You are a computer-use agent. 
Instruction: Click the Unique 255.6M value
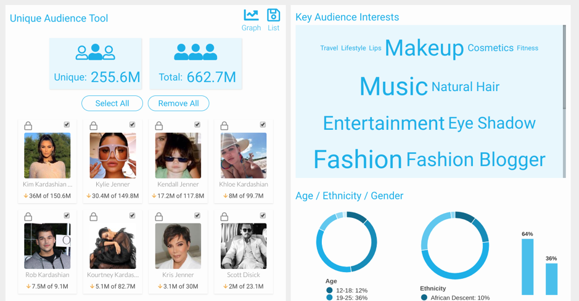(x=115, y=77)
